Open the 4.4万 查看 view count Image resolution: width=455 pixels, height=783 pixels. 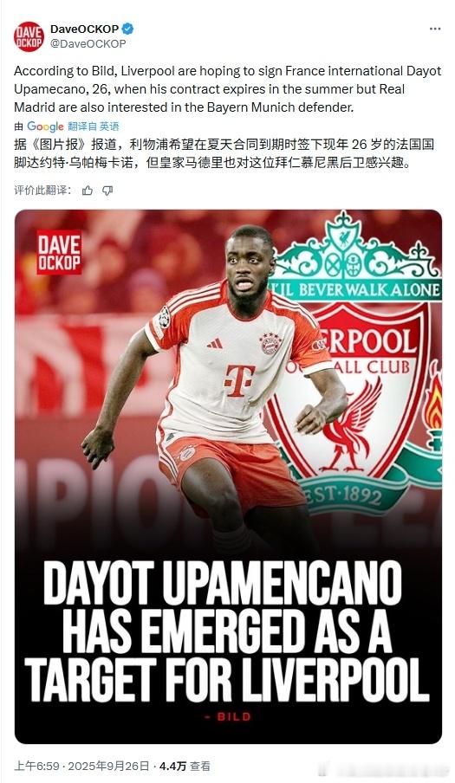click(185, 766)
